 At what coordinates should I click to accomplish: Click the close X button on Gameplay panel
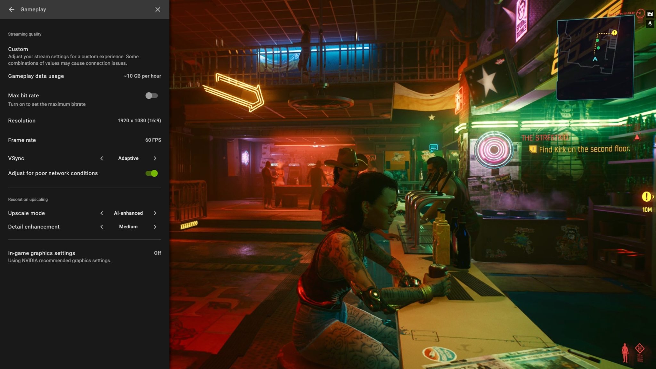158,9
